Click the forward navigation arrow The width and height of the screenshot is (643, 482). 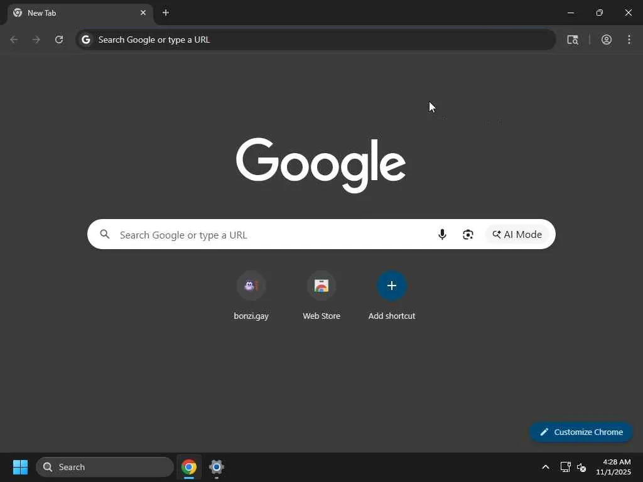tap(36, 40)
